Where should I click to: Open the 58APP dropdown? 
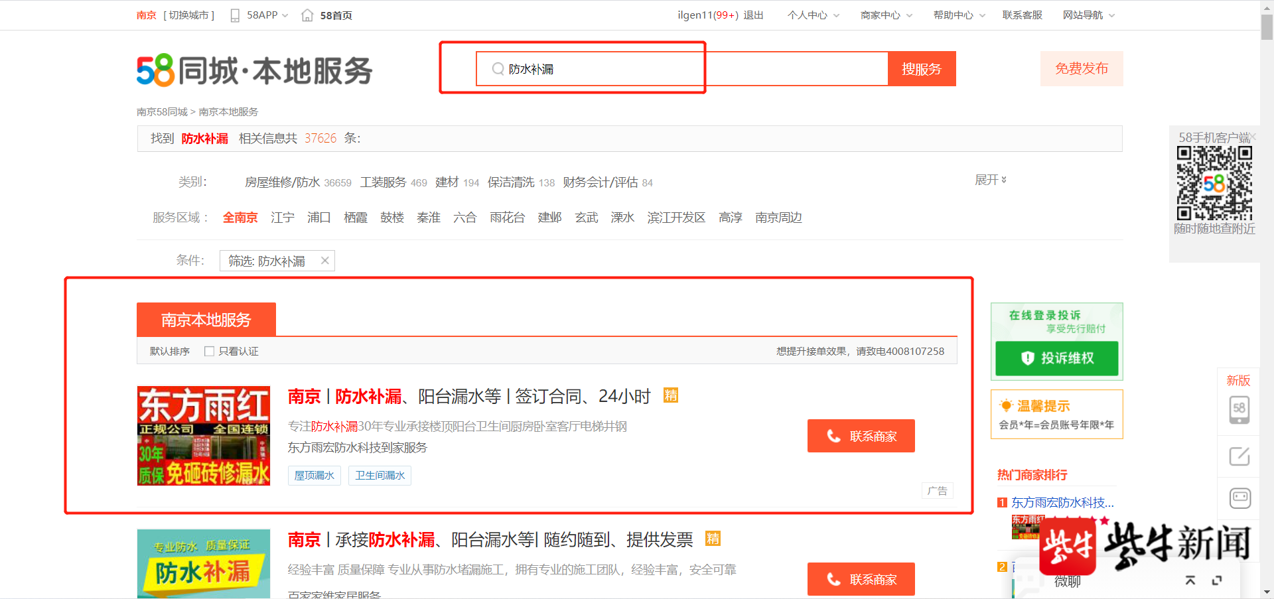pyautogui.click(x=267, y=15)
